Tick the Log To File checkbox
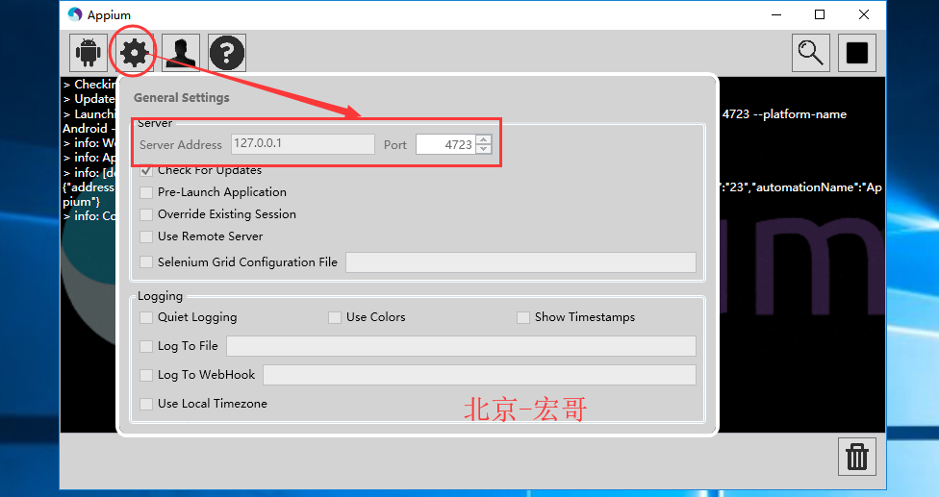The image size is (939, 497). [146, 346]
